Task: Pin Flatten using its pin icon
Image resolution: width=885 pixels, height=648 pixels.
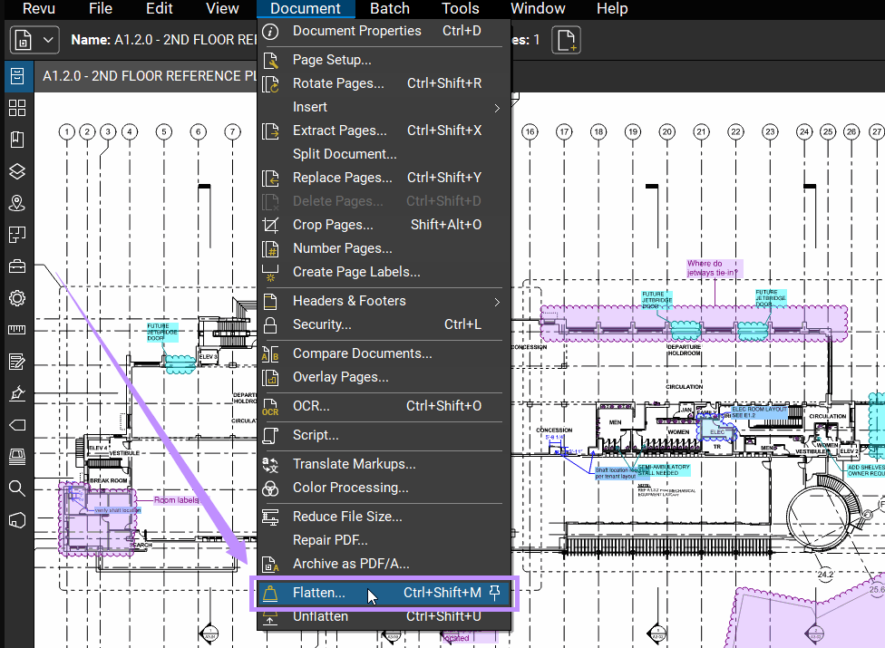Action: click(x=494, y=592)
